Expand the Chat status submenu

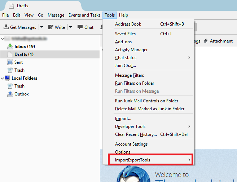[189, 58]
